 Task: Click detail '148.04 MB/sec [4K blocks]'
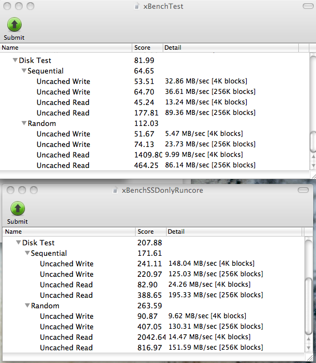point(211,264)
